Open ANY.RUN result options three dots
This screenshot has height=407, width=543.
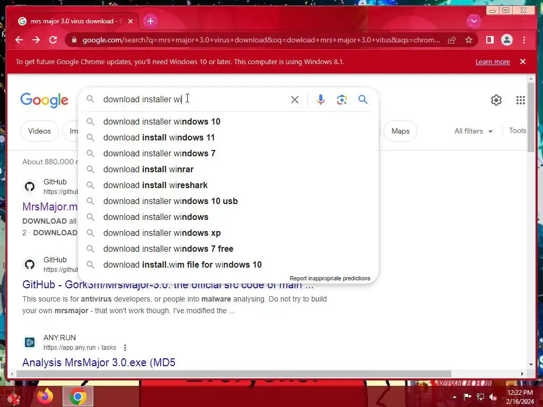pyautogui.click(x=125, y=348)
